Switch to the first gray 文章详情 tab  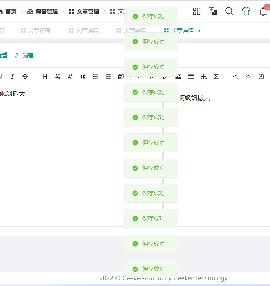[x=83, y=31]
